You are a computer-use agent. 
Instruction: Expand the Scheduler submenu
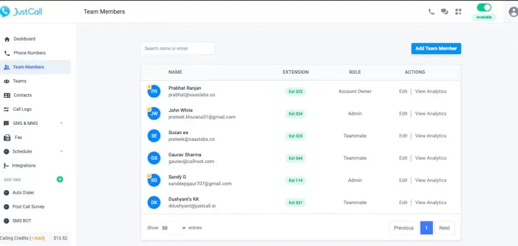pyautogui.click(x=61, y=151)
